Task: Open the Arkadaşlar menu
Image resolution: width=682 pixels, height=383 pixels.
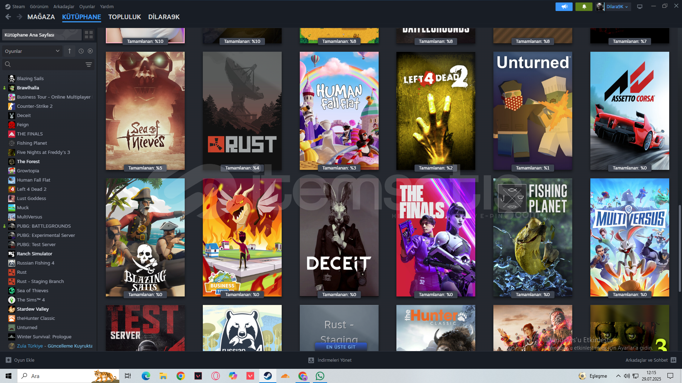Action: [x=64, y=6]
